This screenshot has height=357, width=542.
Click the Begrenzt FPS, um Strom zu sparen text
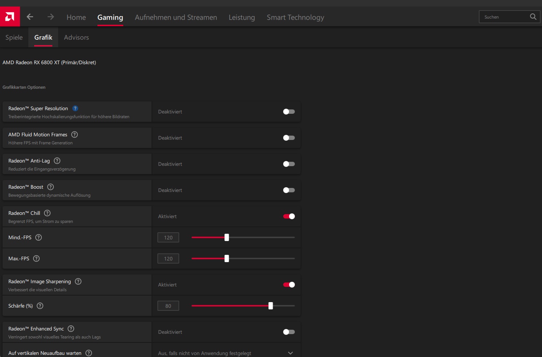(41, 221)
